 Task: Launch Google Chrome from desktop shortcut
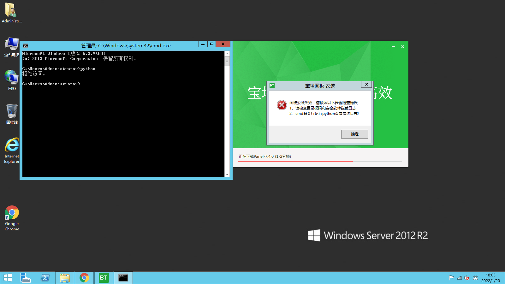point(12,218)
